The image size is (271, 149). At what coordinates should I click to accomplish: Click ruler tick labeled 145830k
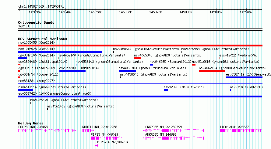coord(35,12)
